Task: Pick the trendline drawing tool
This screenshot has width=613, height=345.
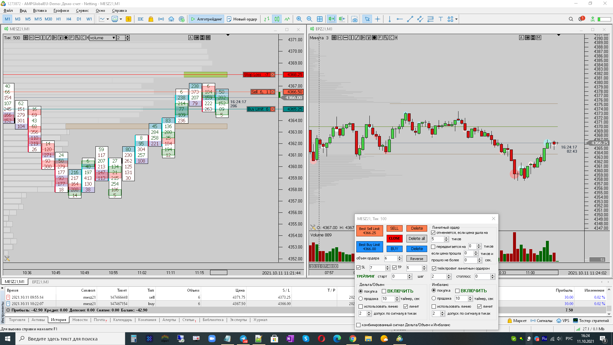Action: point(410,19)
